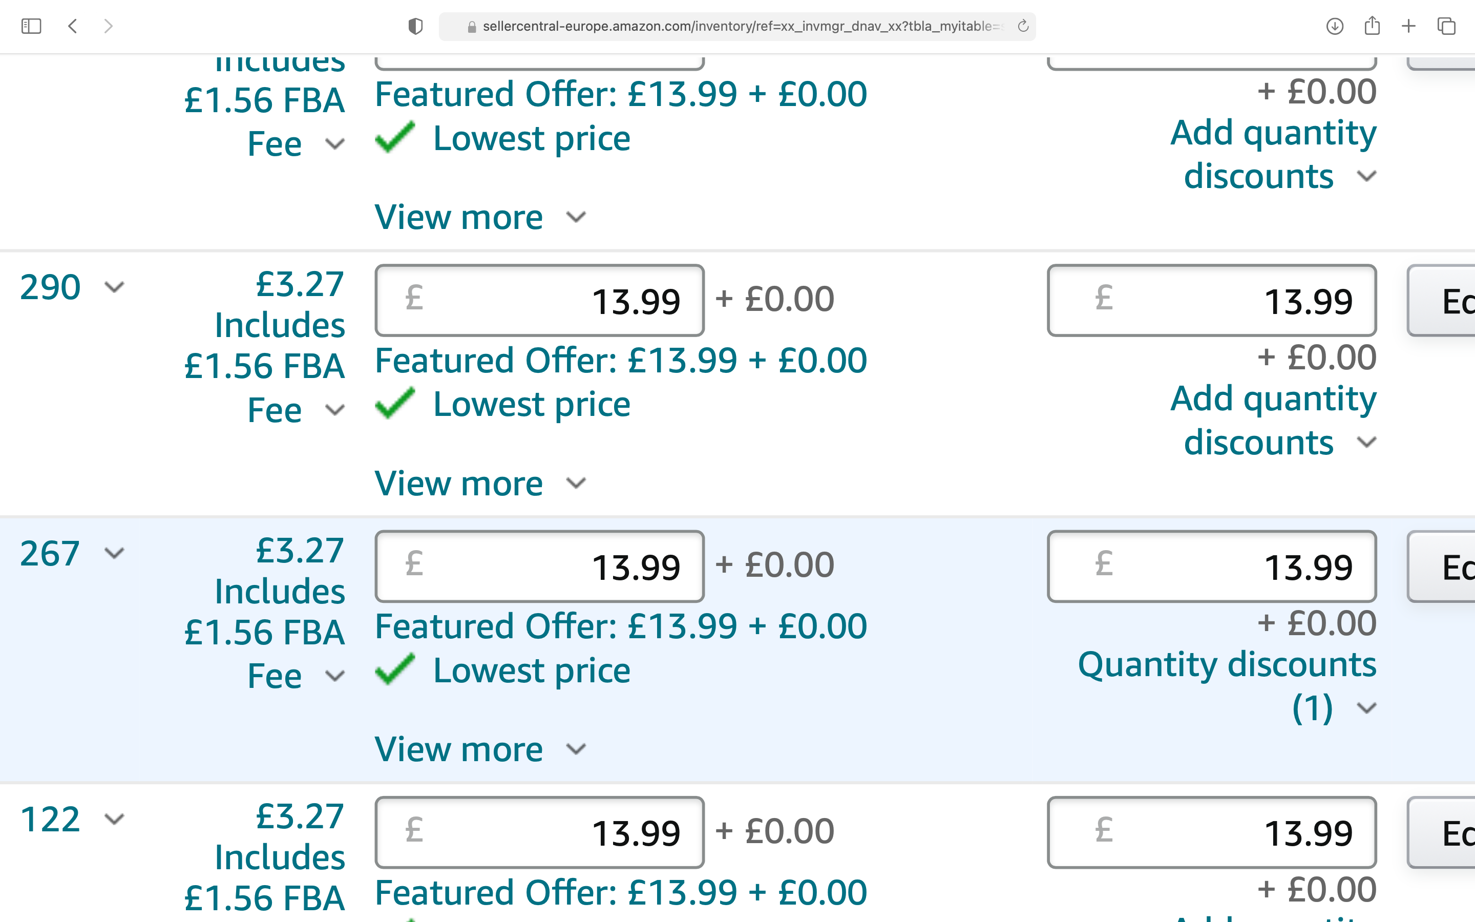Show the tab overview
1475x922 pixels.
(1446, 26)
